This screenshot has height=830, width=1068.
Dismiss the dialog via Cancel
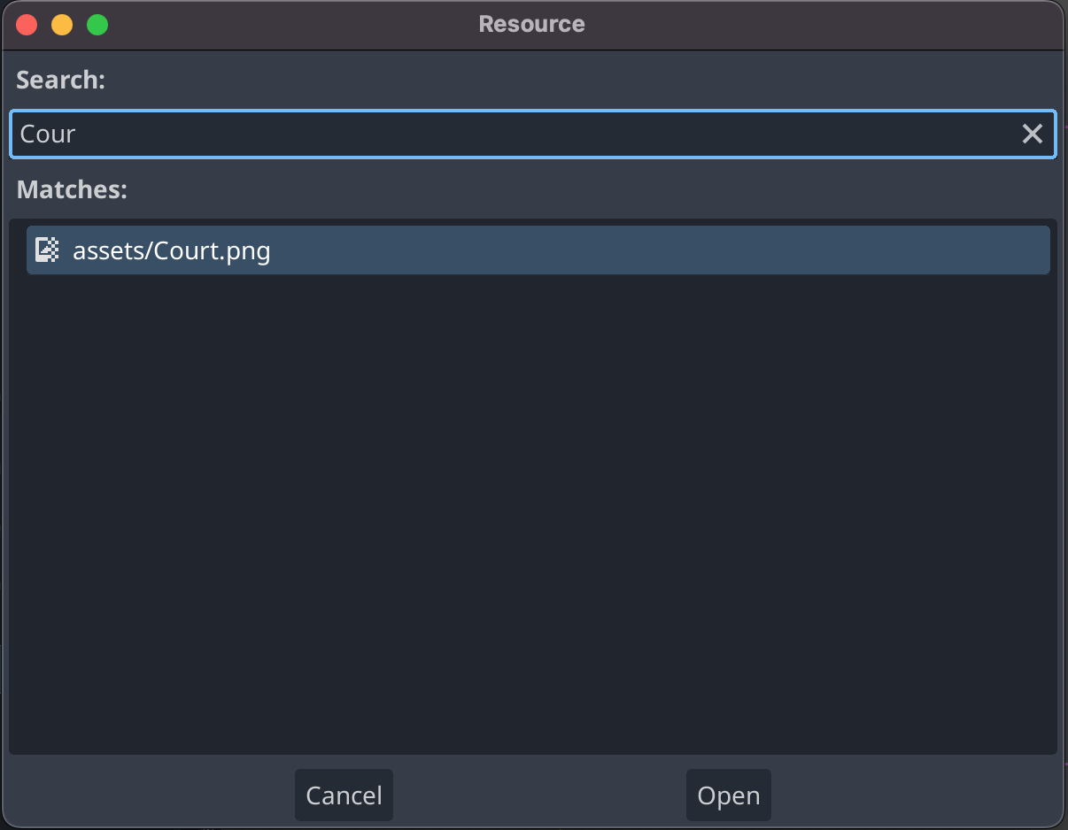(x=344, y=795)
